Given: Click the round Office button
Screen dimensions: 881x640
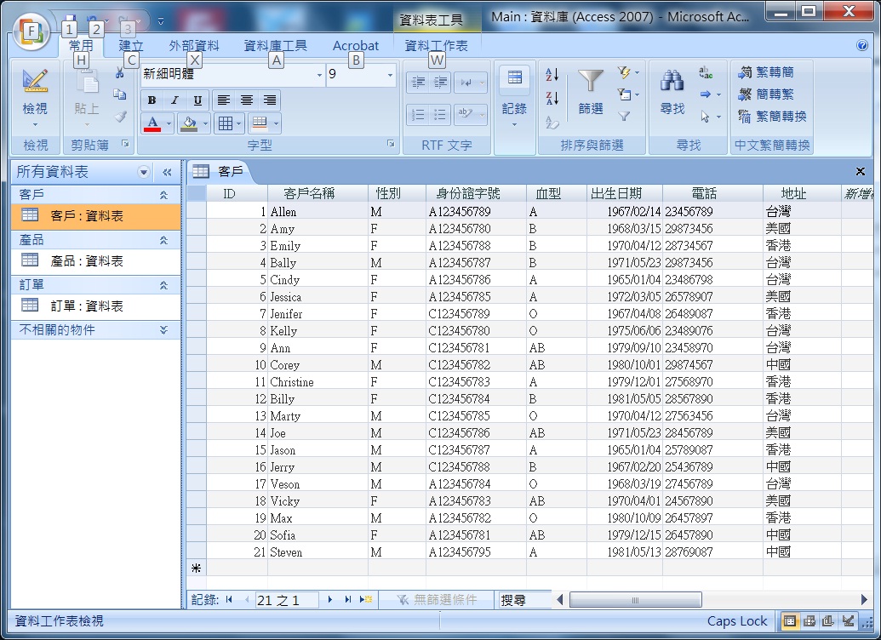Looking at the screenshot, I should (x=31, y=31).
